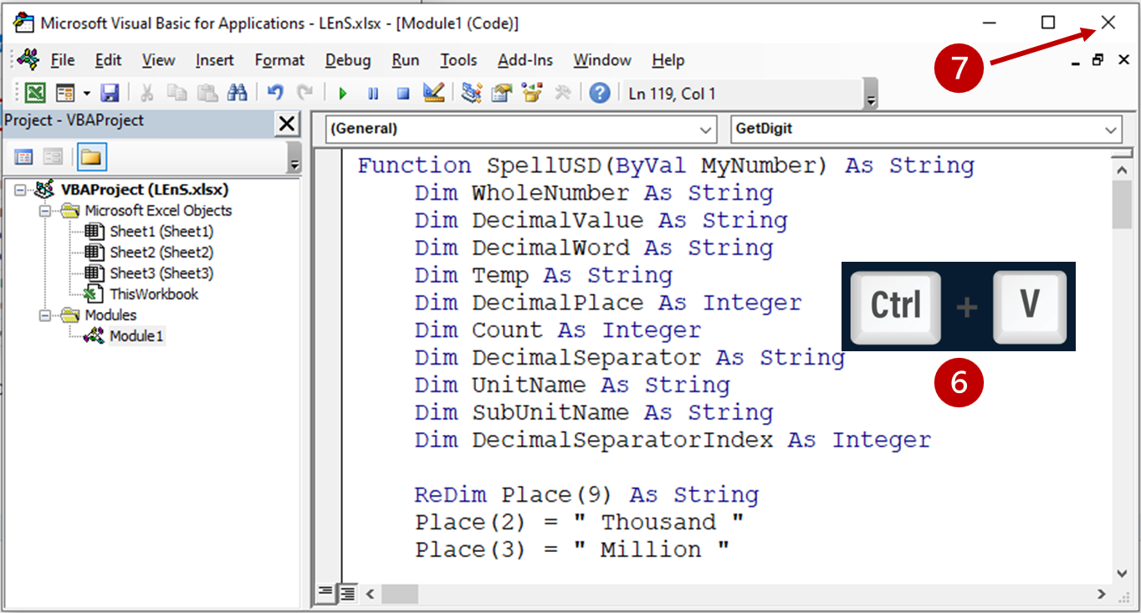Switch to Full Module View at bottom left
Image resolution: width=1141 pixels, height=613 pixels.
(345, 593)
